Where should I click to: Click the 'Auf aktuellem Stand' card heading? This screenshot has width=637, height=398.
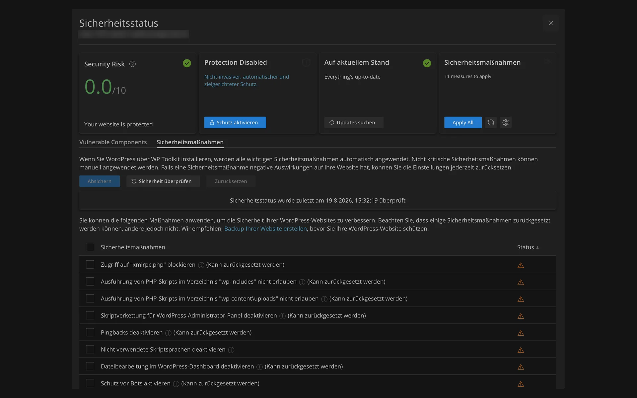pos(357,62)
